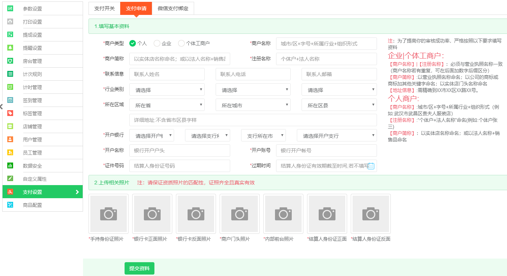Focus the 银行开户帐号 input field
Screen dimensions: 507x276
[x=326, y=150]
